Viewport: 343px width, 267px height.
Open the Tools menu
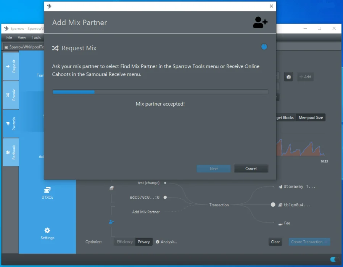point(36,37)
